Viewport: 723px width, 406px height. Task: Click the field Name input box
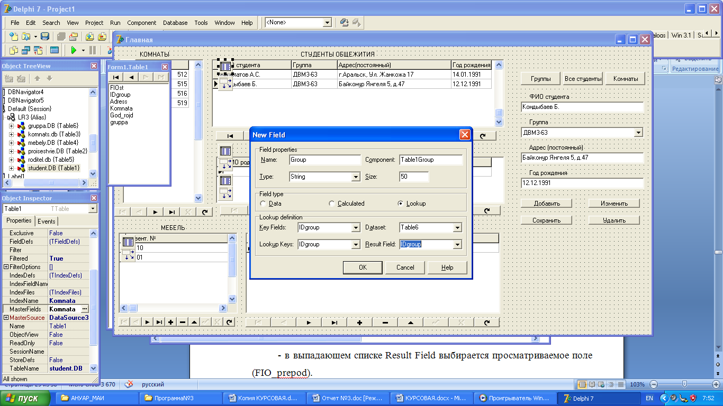[325, 160]
